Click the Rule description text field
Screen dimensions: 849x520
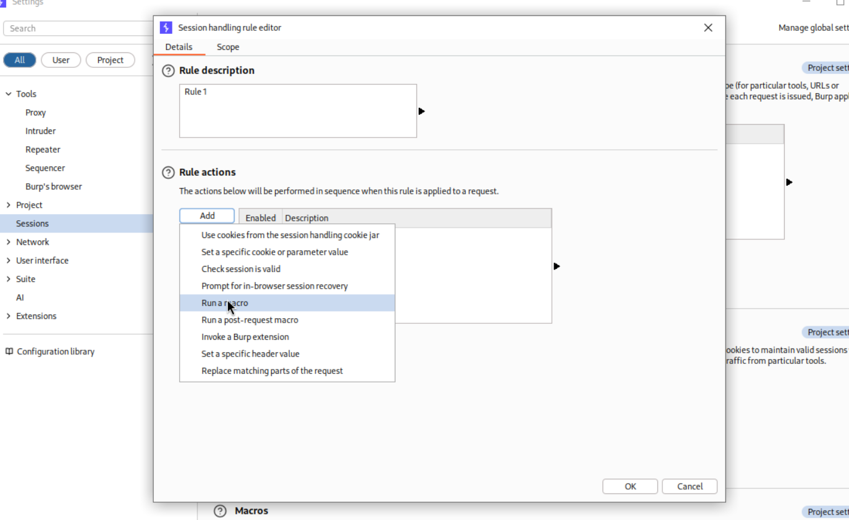298,111
